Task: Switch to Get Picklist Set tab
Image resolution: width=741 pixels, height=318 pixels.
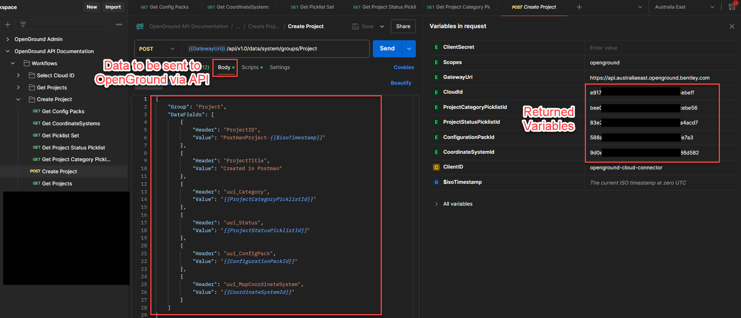Action: pos(312,7)
